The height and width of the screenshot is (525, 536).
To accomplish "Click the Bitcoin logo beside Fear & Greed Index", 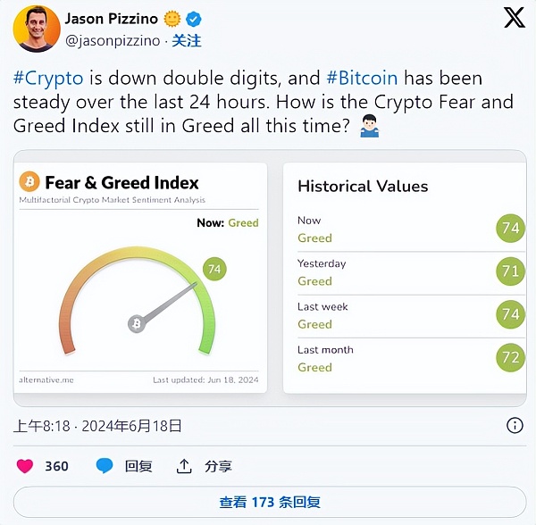I will point(29,183).
